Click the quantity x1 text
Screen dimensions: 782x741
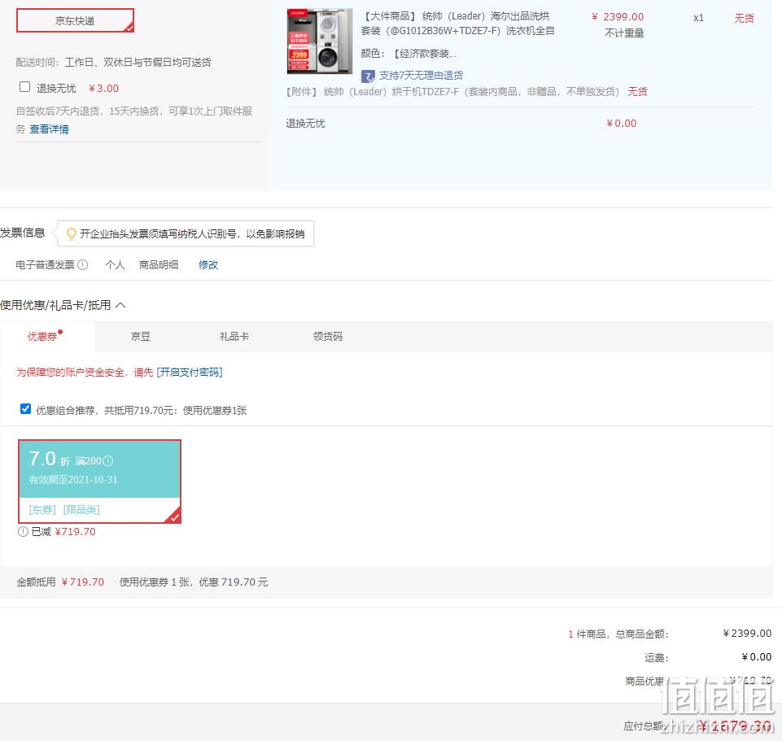(698, 18)
